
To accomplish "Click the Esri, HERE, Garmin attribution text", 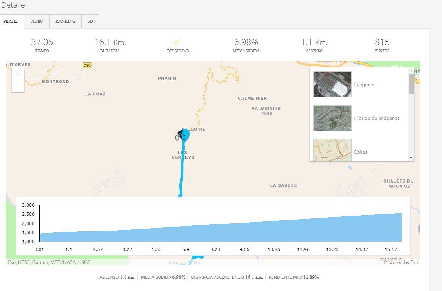I will click(49, 262).
